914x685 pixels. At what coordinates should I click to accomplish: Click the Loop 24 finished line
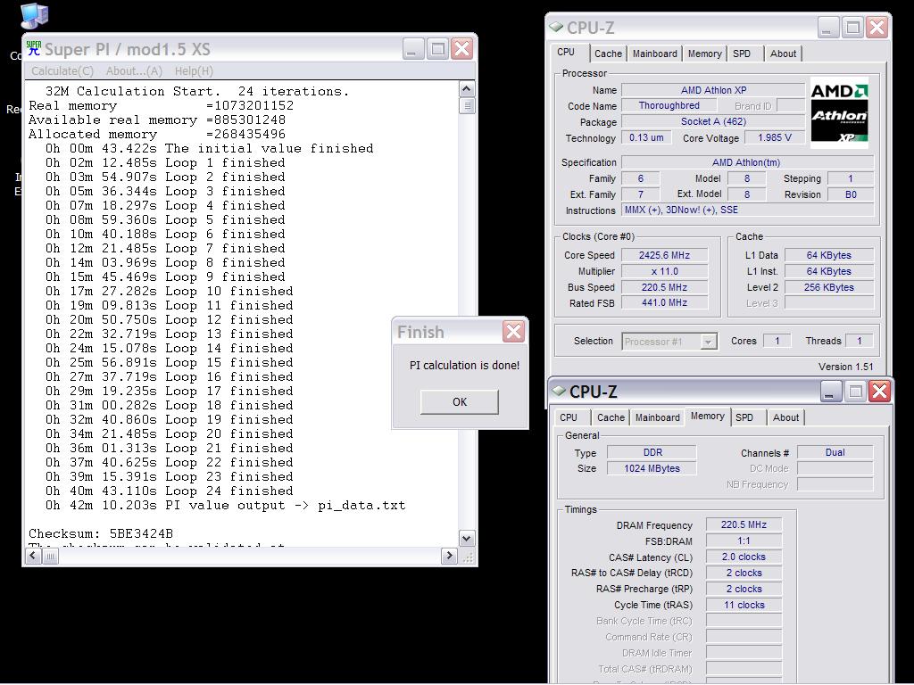(169, 491)
